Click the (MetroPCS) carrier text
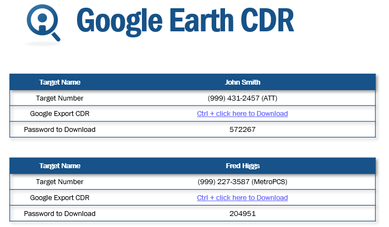This screenshot has height=227, width=389. 270,182
